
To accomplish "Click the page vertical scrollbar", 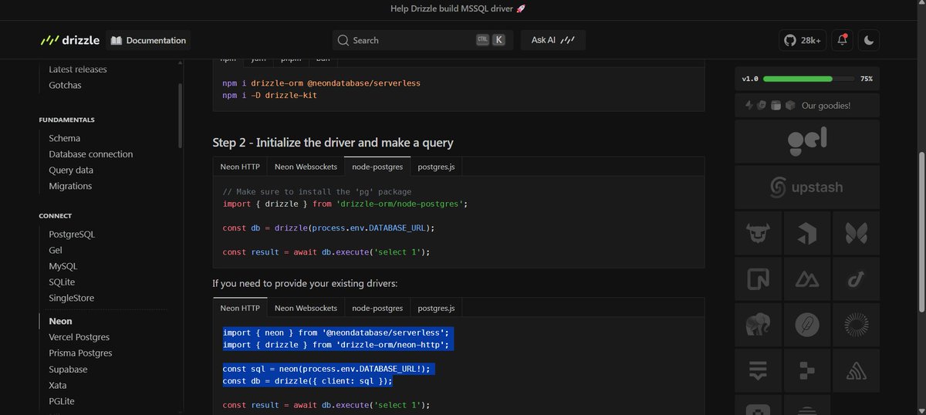I will 921,231.
